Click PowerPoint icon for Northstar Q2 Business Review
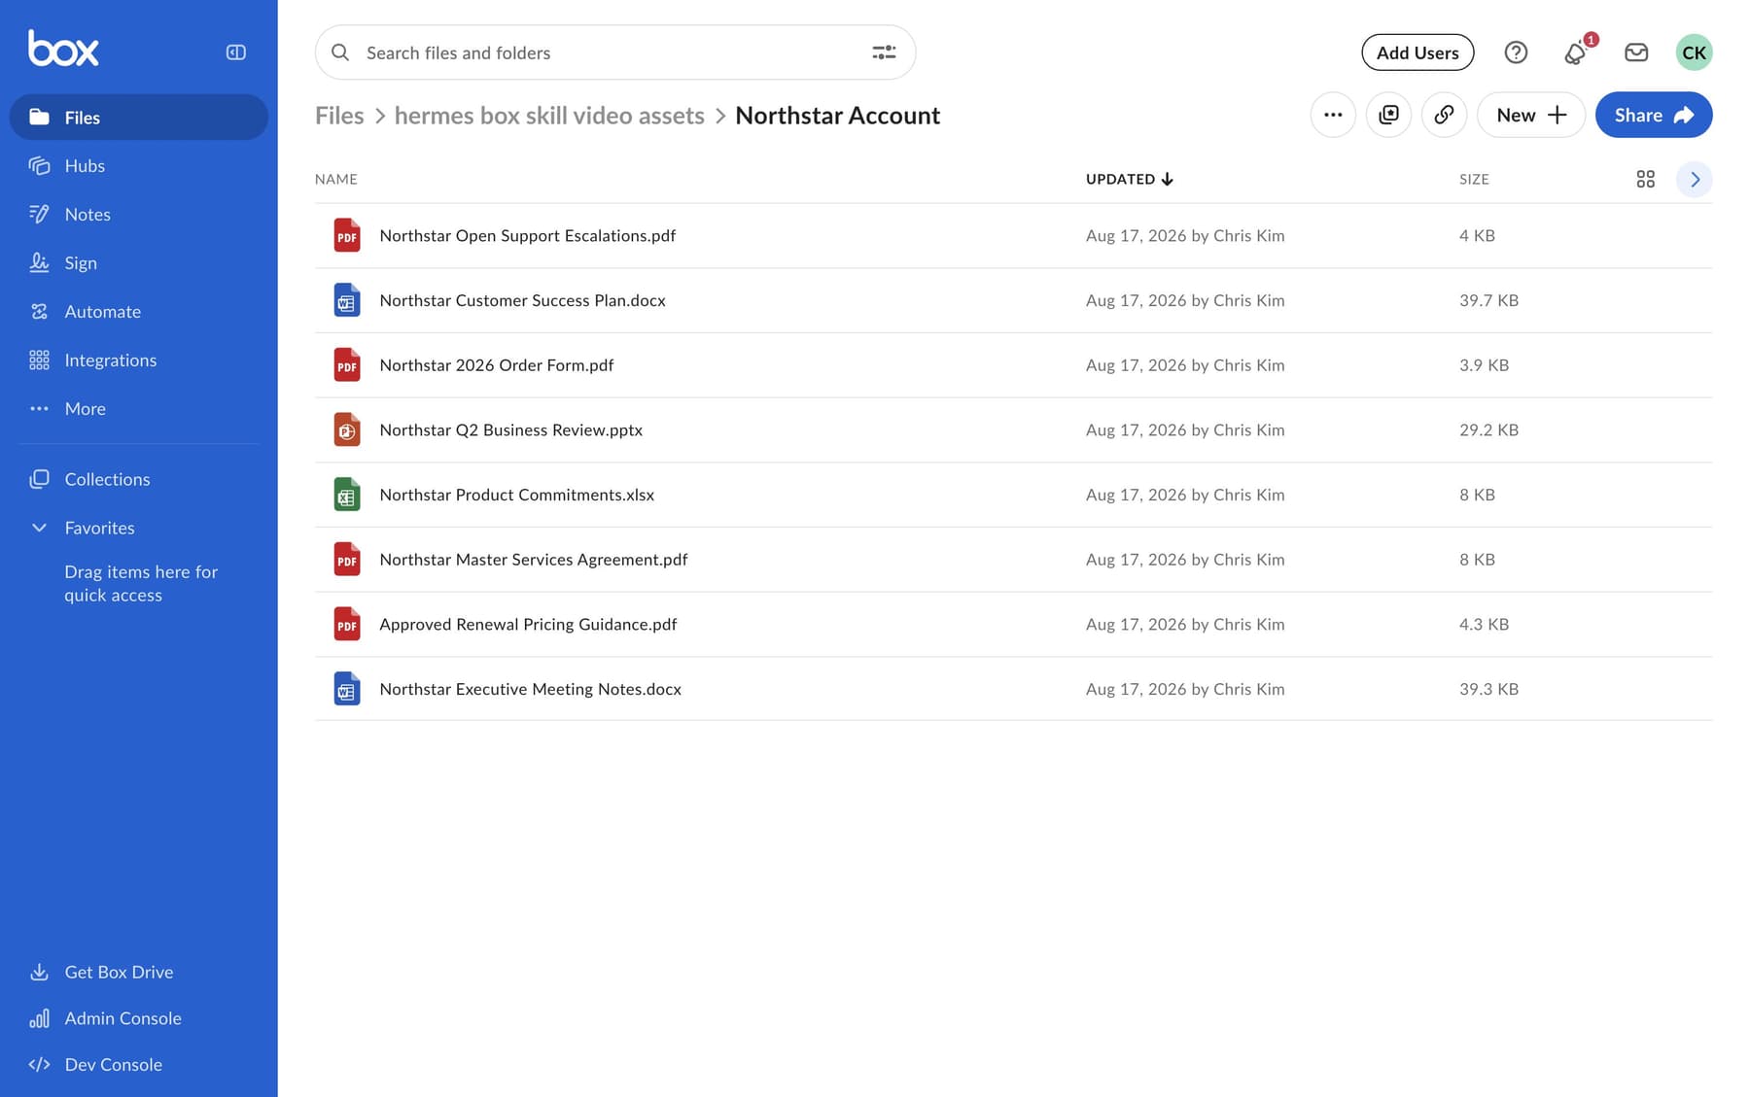This screenshot has height=1097, width=1750. (347, 429)
